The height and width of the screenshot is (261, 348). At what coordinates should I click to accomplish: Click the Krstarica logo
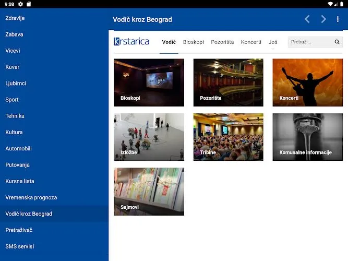[x=131, y=42]
